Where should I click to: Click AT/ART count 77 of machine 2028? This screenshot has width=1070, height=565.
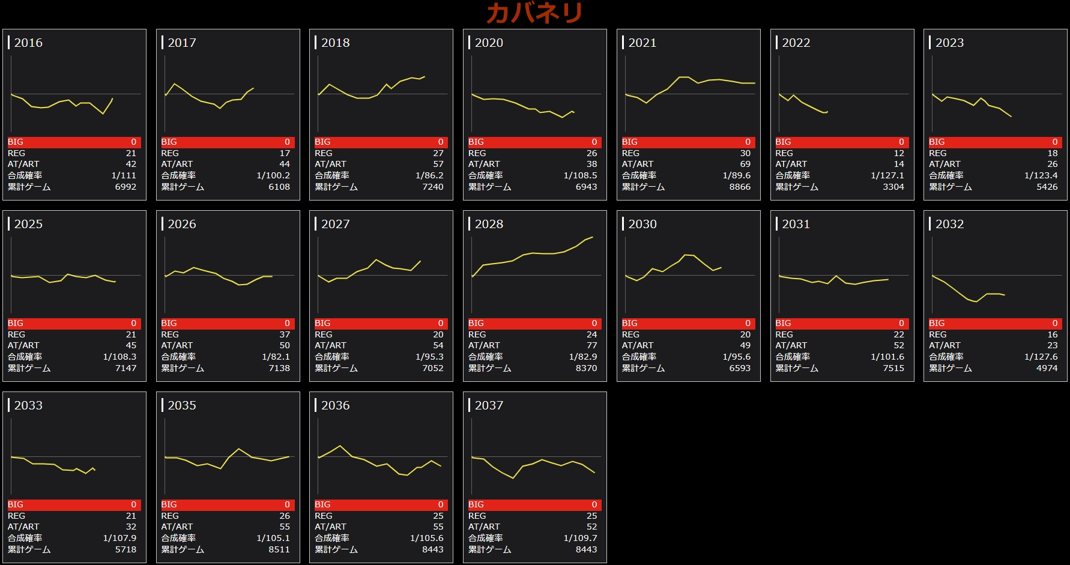tap(592, 345)
